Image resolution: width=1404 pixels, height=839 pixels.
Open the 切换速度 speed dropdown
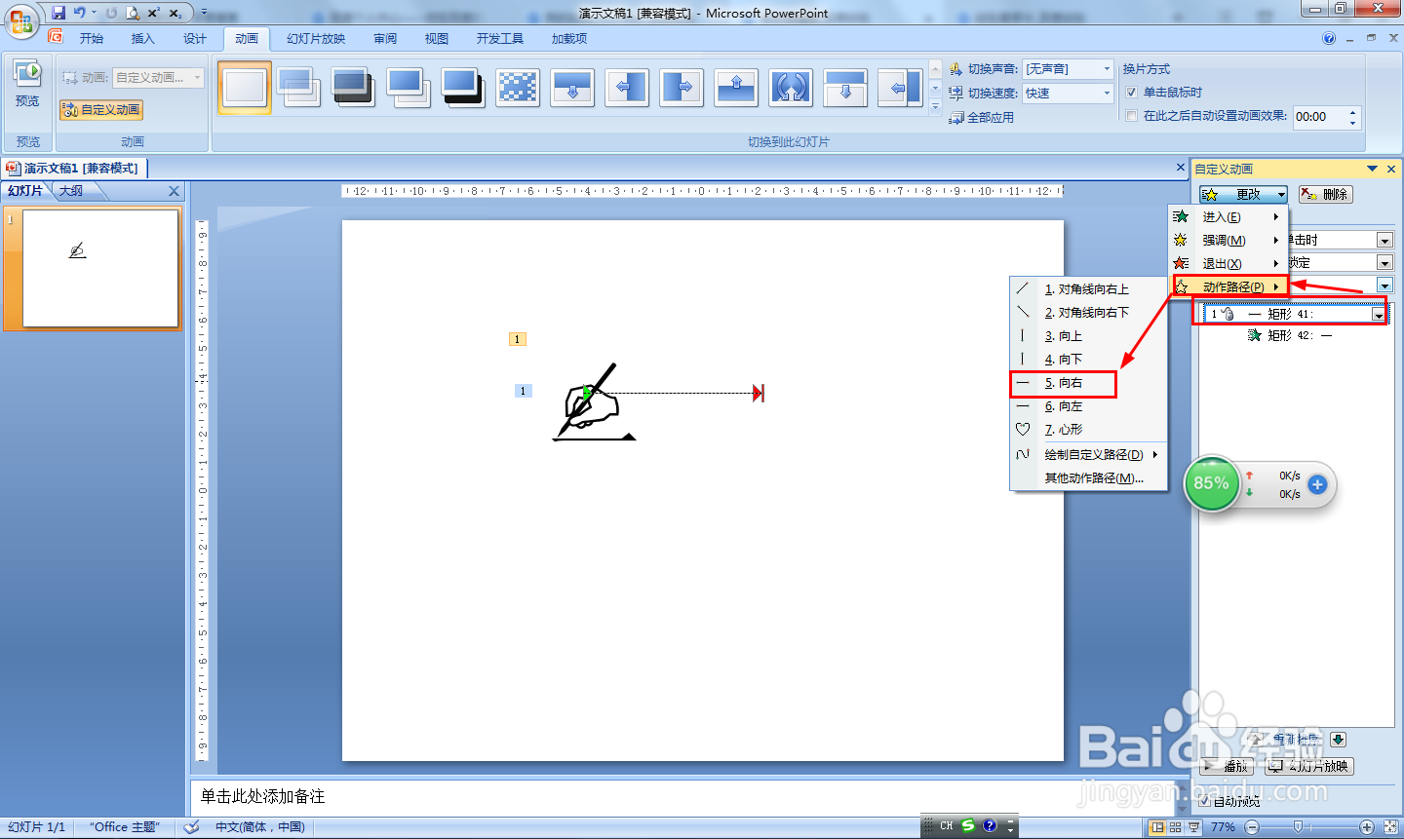pyautogui.click(x=1107, y=94)
